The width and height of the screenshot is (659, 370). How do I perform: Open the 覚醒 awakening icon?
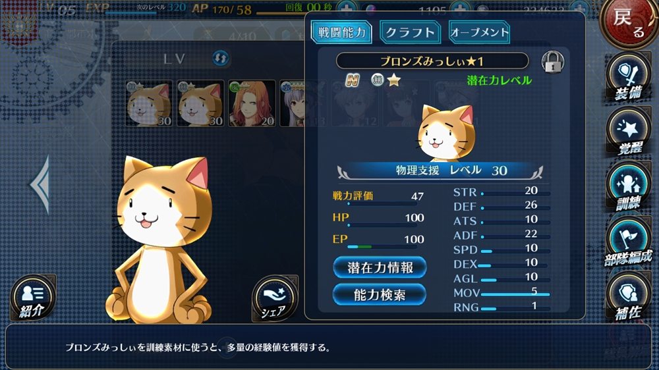pos(628,132)
